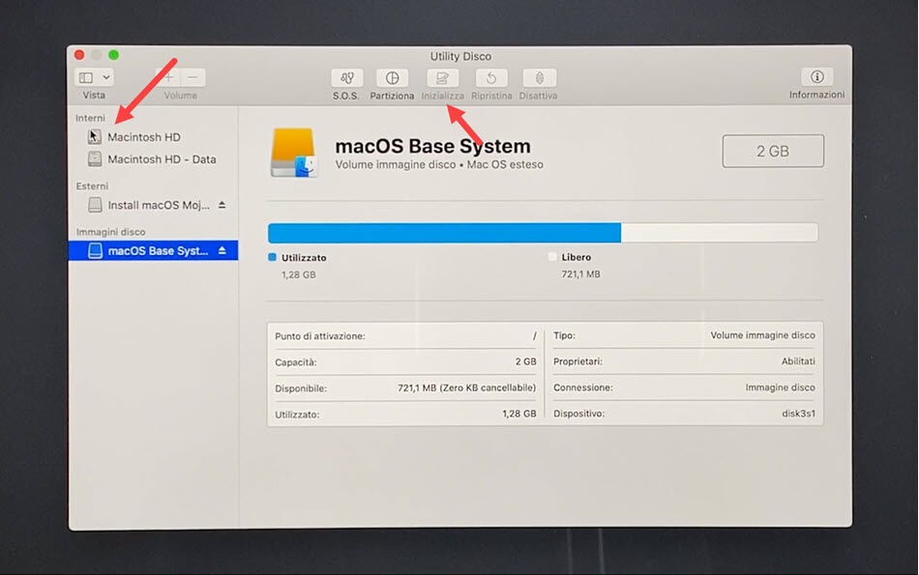Screen dimensions: 919x575
Task: Click the blue Utilizzato storage bar
Action: [445, 232]
